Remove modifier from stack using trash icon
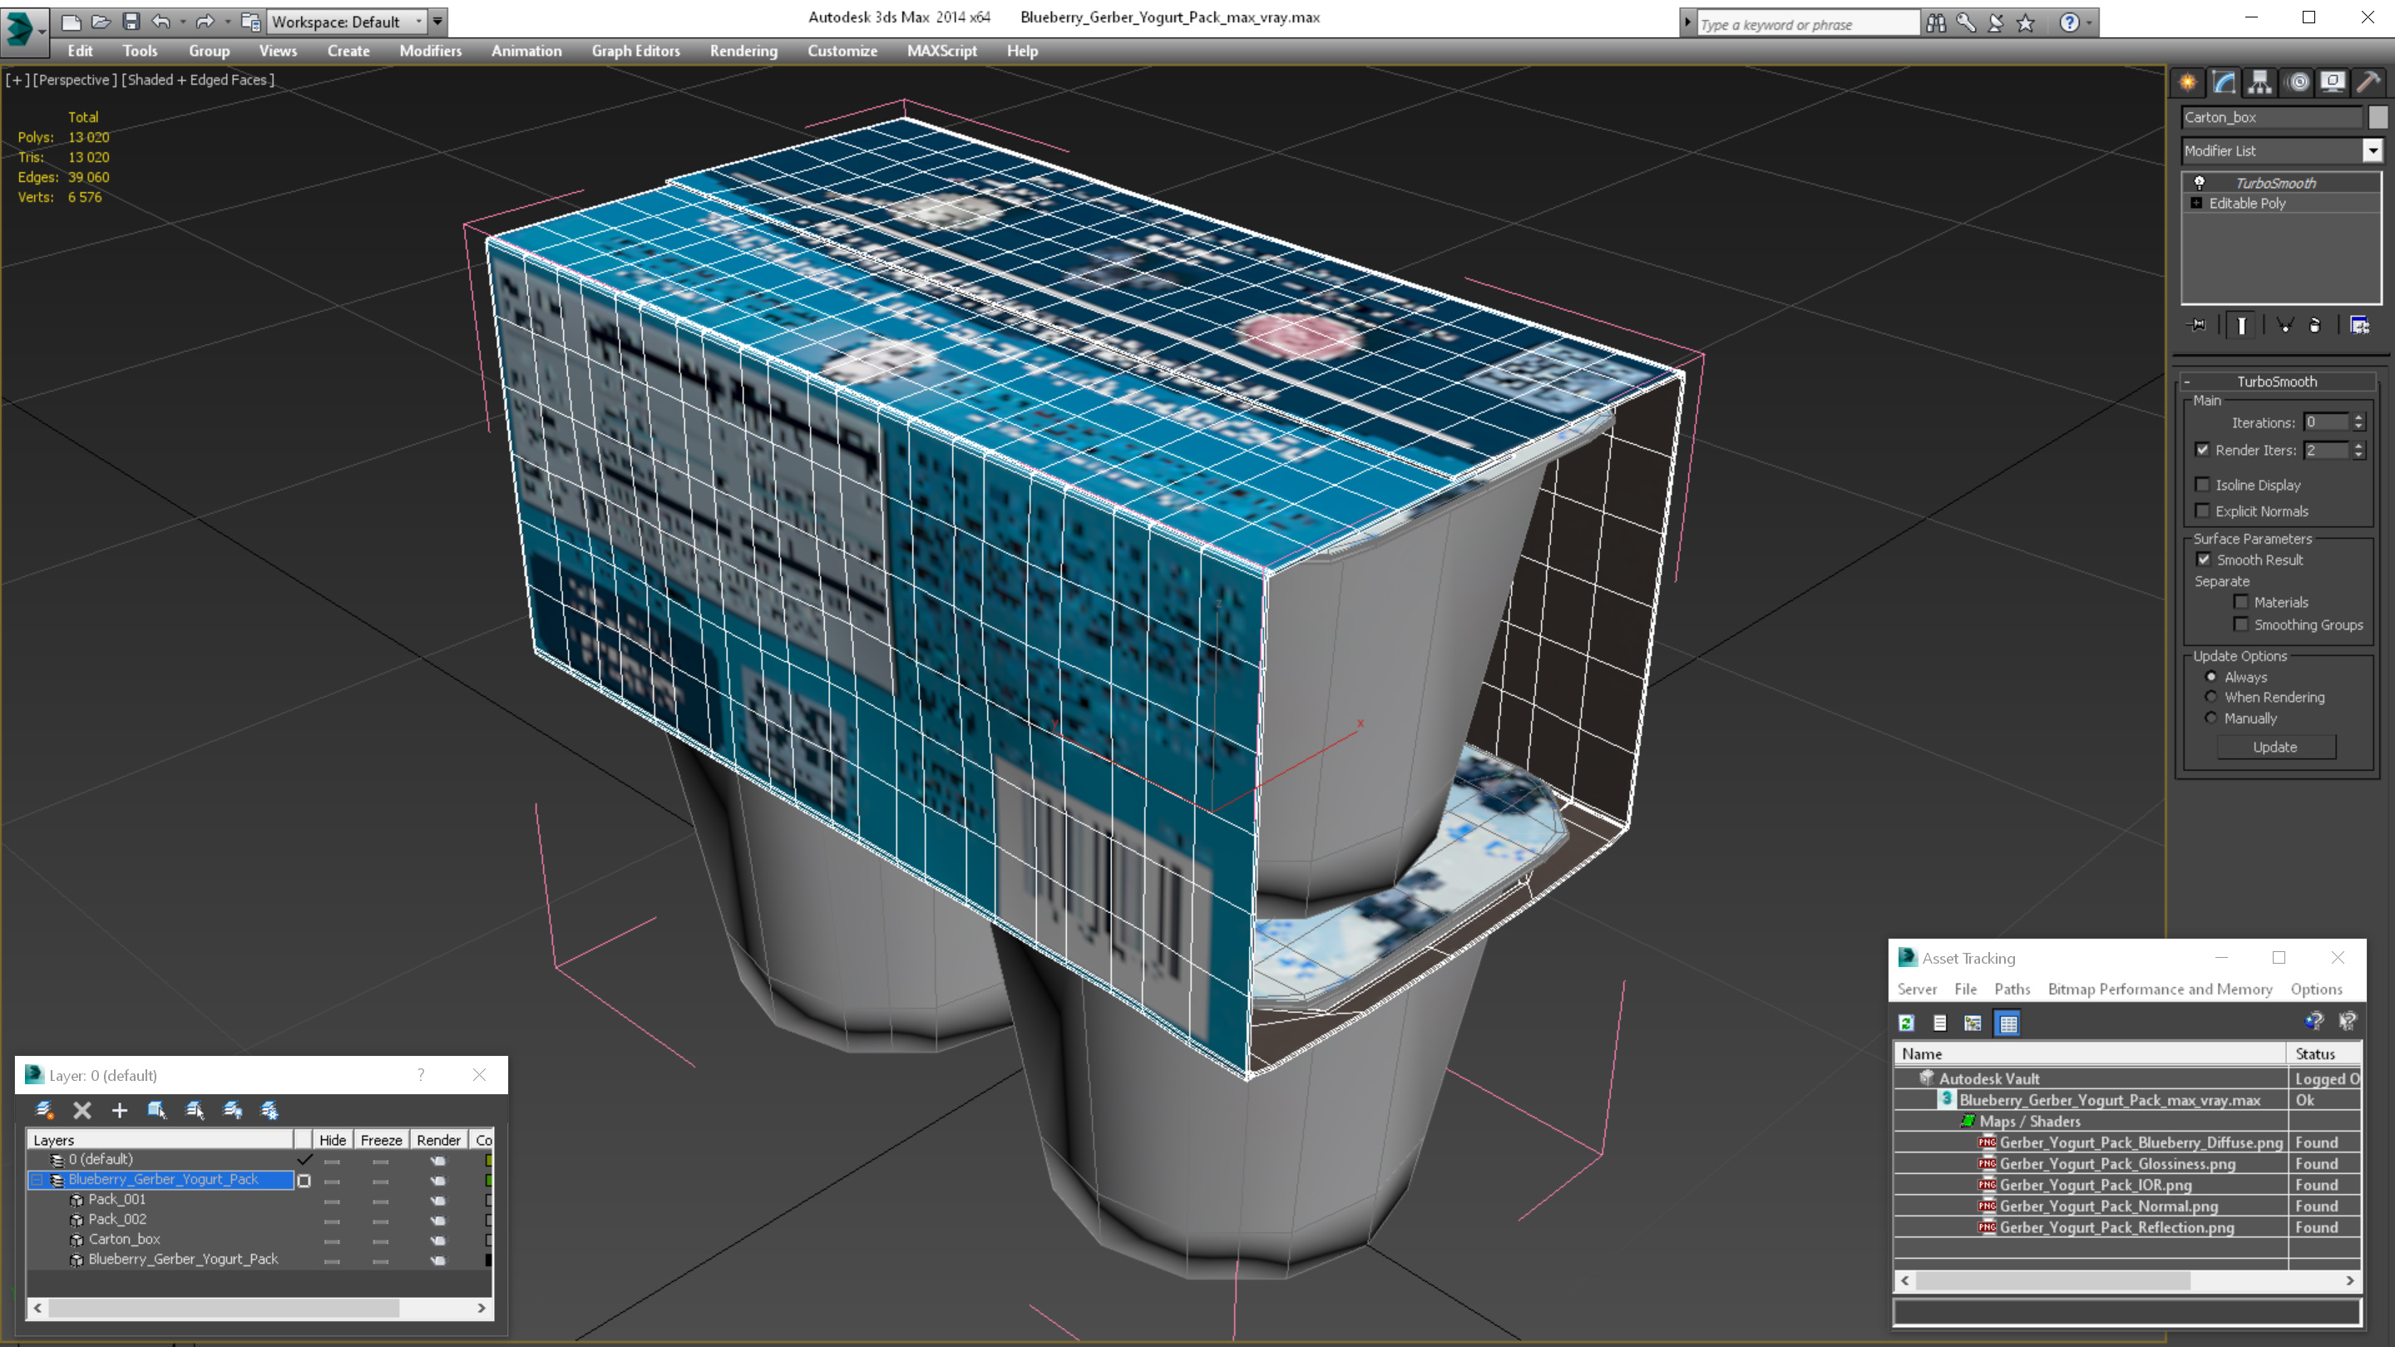This screenshot has height=1347, width=2395. [x=2315, y=325]
